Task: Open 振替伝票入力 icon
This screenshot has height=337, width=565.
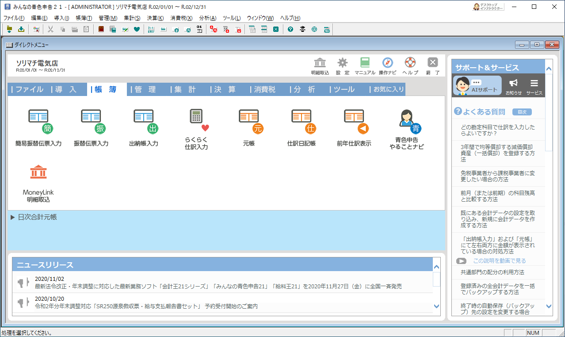Action: (91, 128)
